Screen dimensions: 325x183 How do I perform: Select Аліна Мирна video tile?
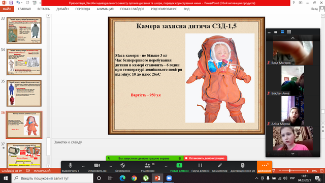293,111
